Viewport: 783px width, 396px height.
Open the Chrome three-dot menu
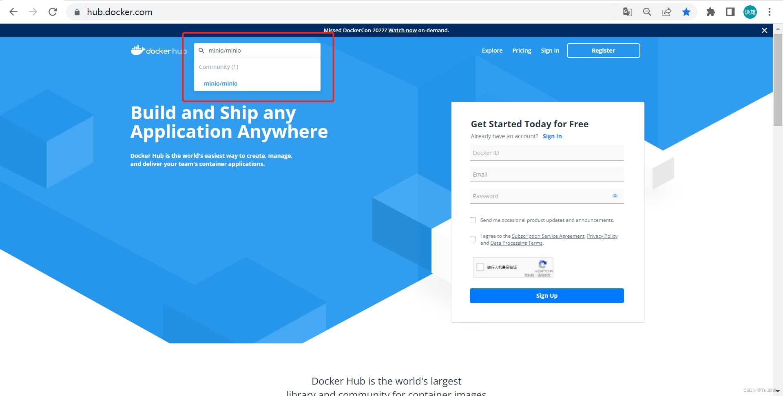click(x=770, y=12)
